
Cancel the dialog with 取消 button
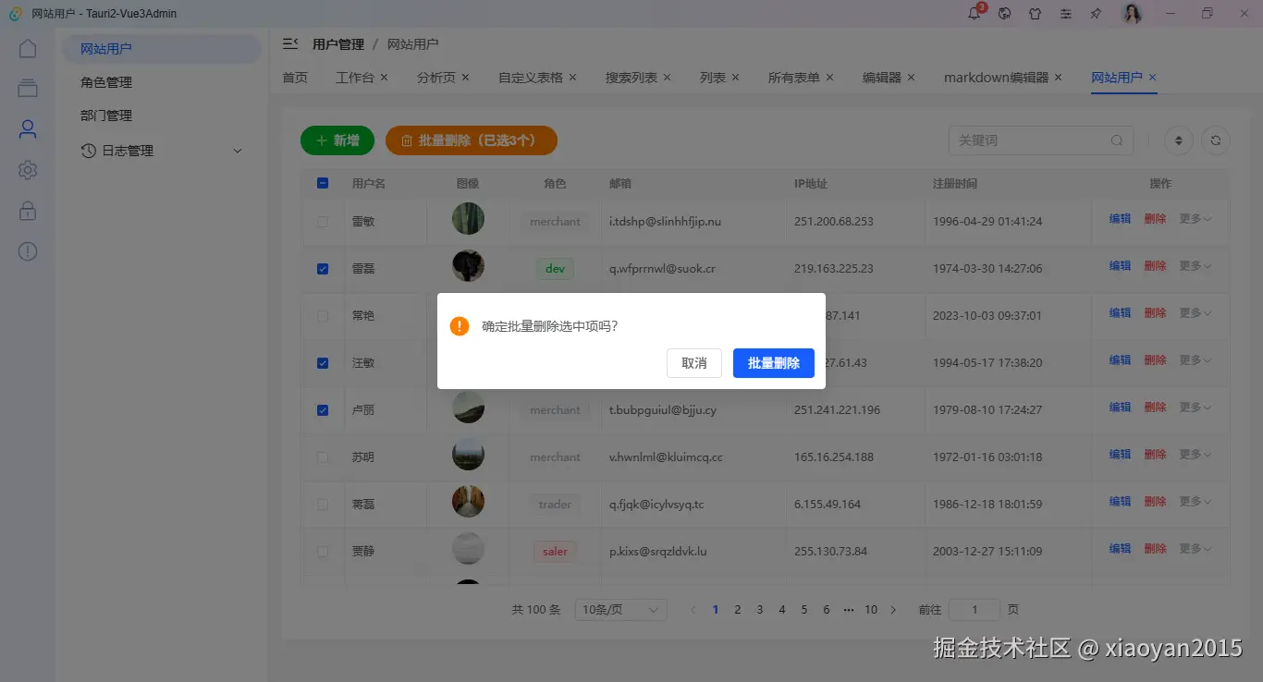click(x=694, y=362)
